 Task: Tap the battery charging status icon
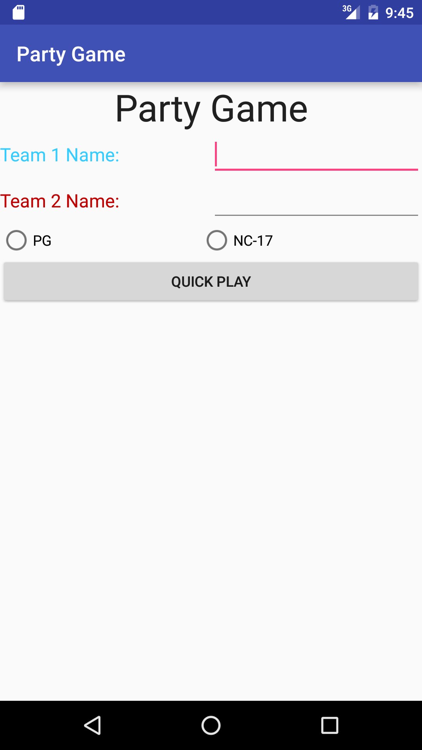coord(373,12)
